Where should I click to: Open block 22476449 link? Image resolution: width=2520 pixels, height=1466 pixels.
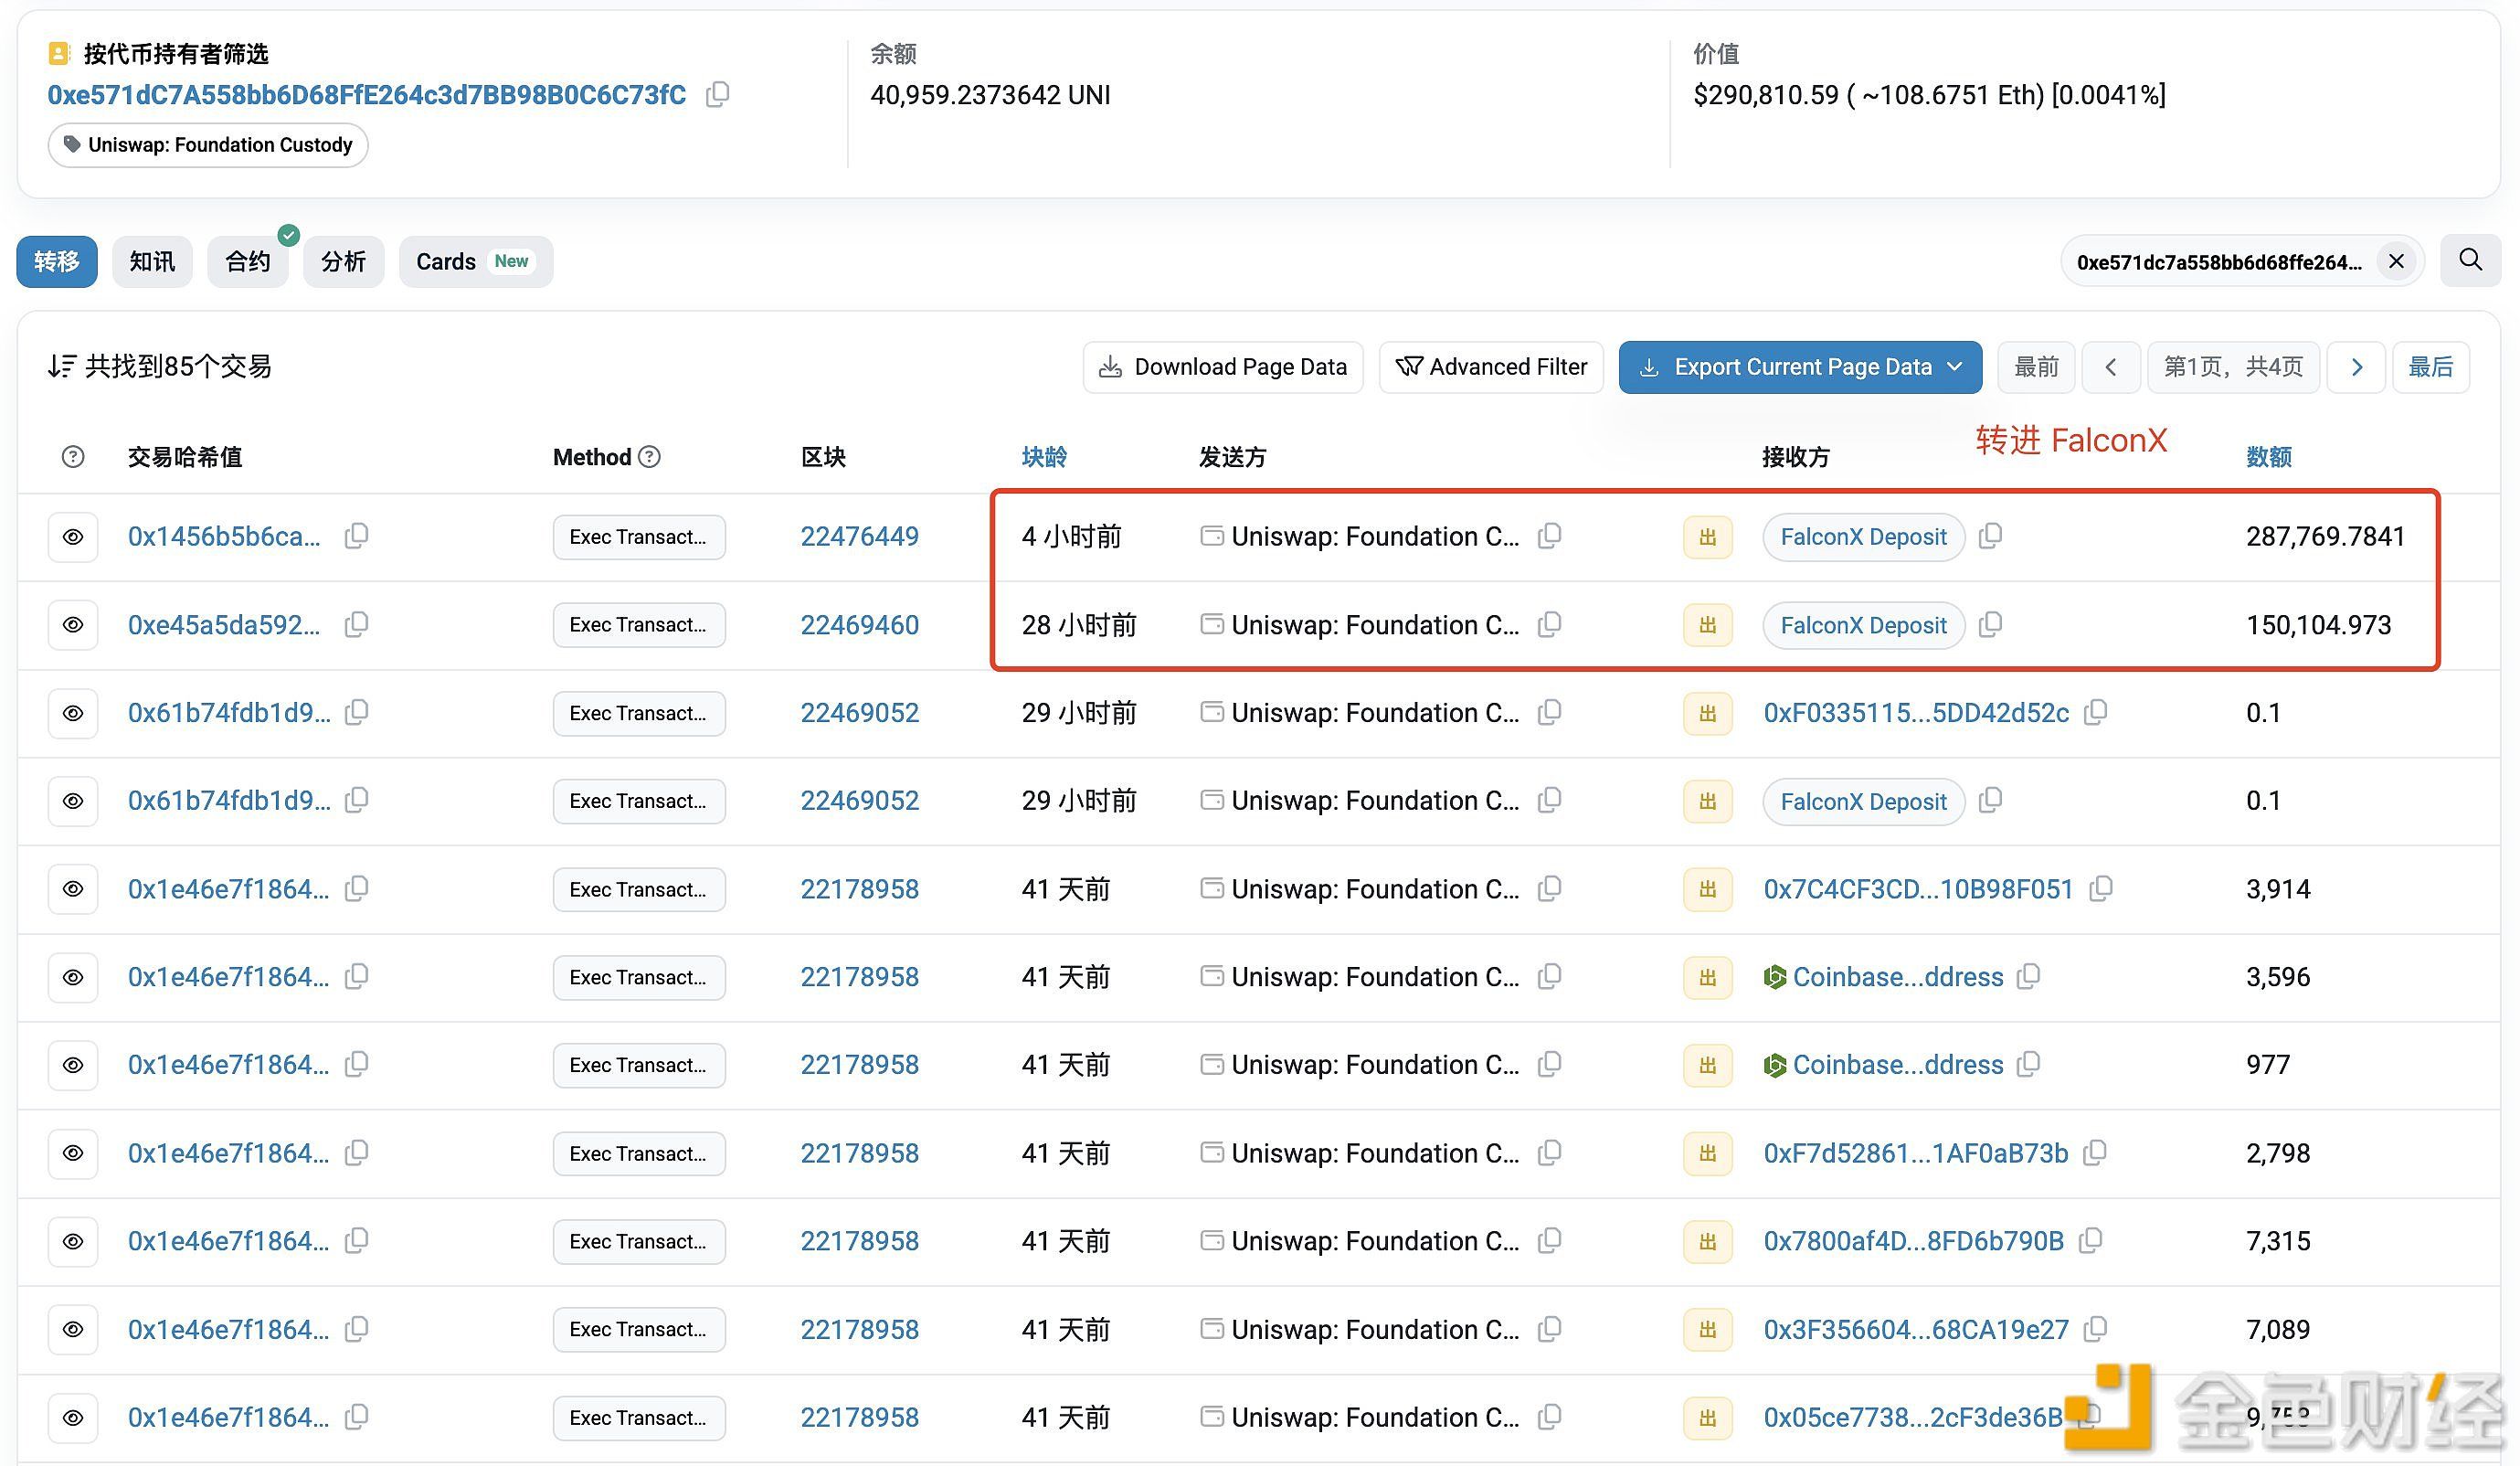(x=859, y=537)
